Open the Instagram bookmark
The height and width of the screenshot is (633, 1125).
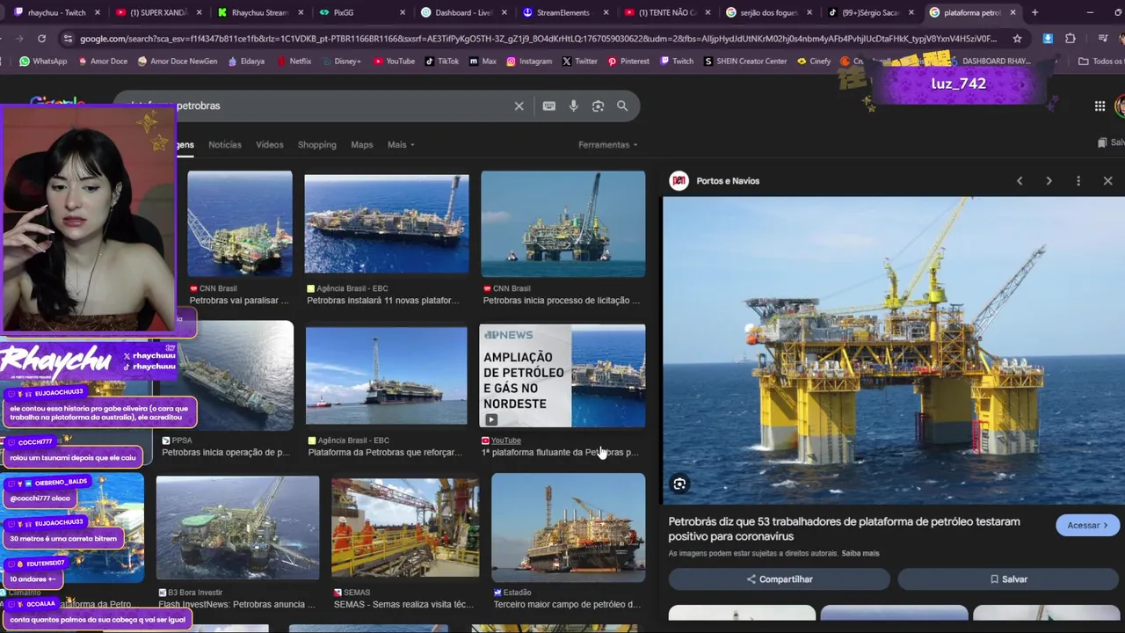point(529,61)
